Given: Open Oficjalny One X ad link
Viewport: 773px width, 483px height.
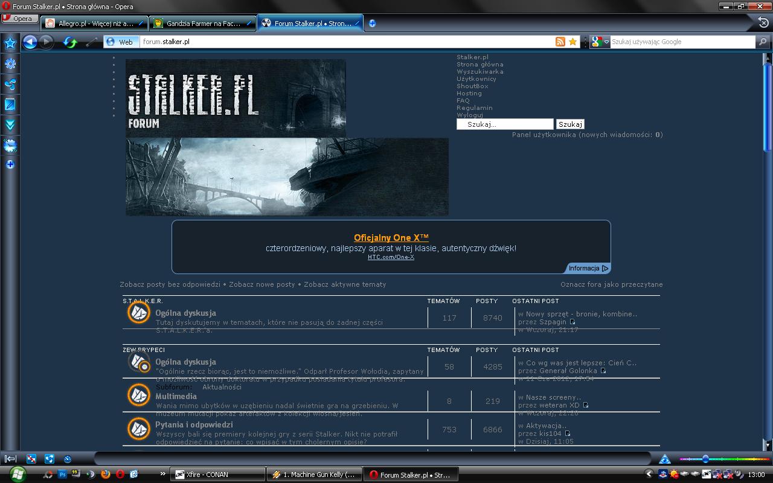Looking at the screenshot, I should pos(391,238).
